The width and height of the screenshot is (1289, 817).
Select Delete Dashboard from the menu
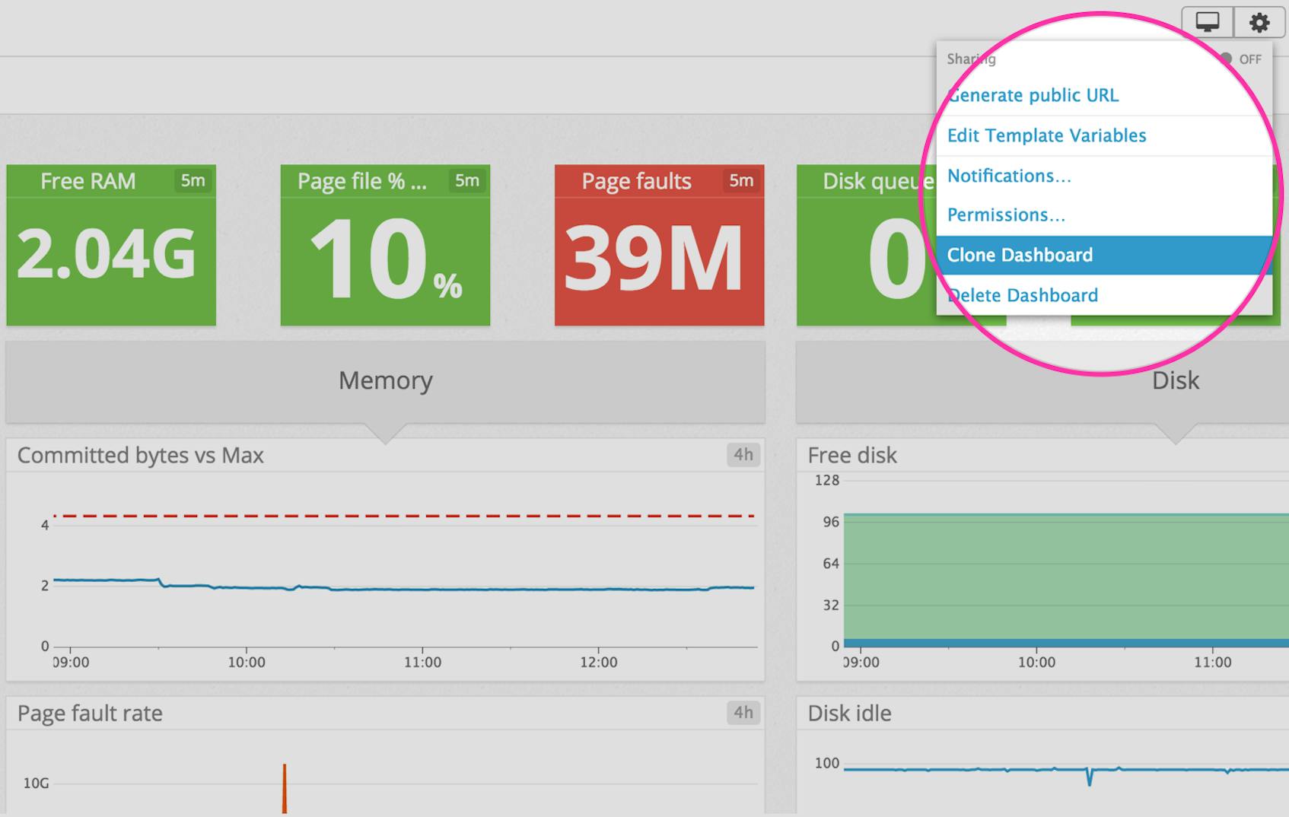point(1023,295)
